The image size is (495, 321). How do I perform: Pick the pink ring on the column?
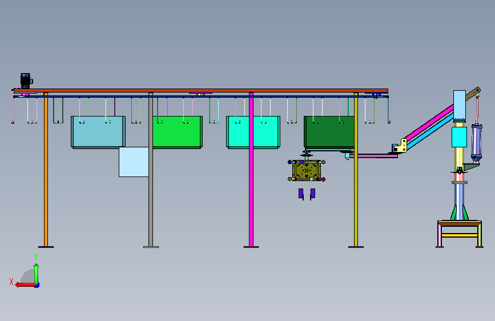460,177
